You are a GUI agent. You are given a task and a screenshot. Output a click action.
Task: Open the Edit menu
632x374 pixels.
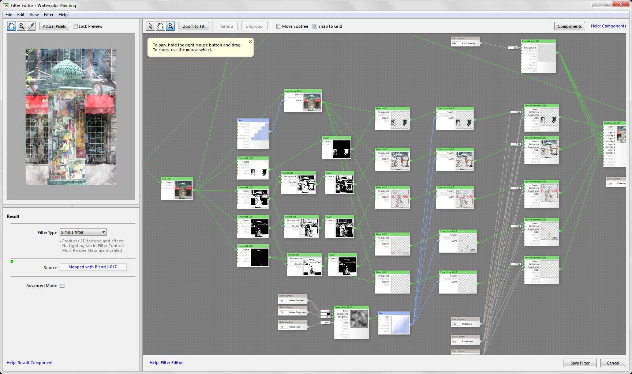tap(21, 15)
